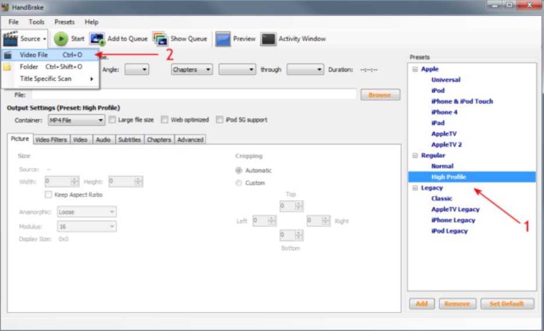Collapse the Legacy presets group
The height and width of the screenshot is (331, 544).
(415, 188)
